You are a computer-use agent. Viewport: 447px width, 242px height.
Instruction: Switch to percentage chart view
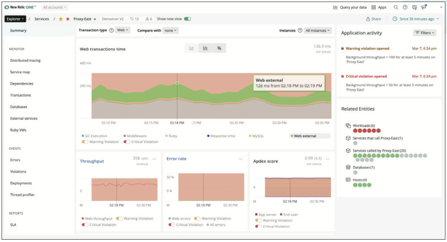click(219, 48)
